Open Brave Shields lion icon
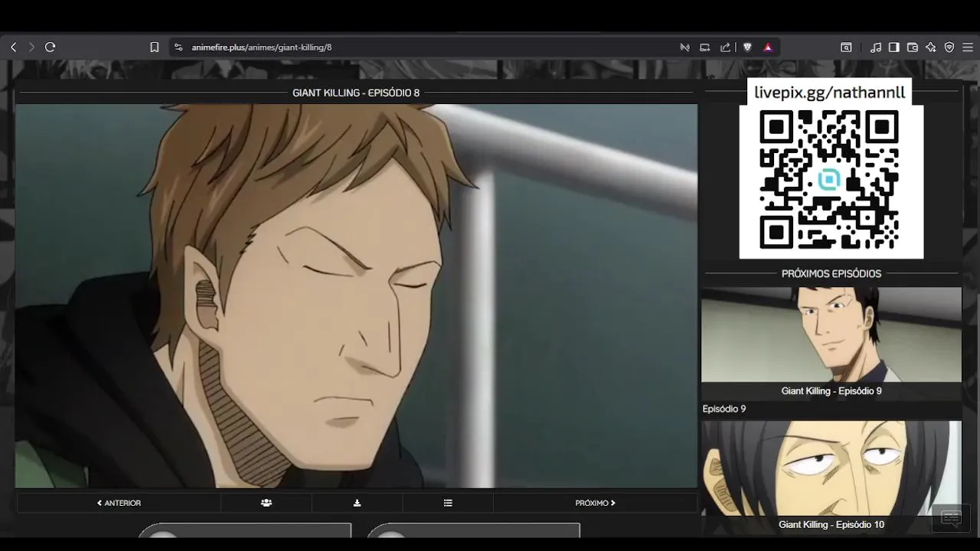This screenshot has width=980, height=551. click(747, 47)
